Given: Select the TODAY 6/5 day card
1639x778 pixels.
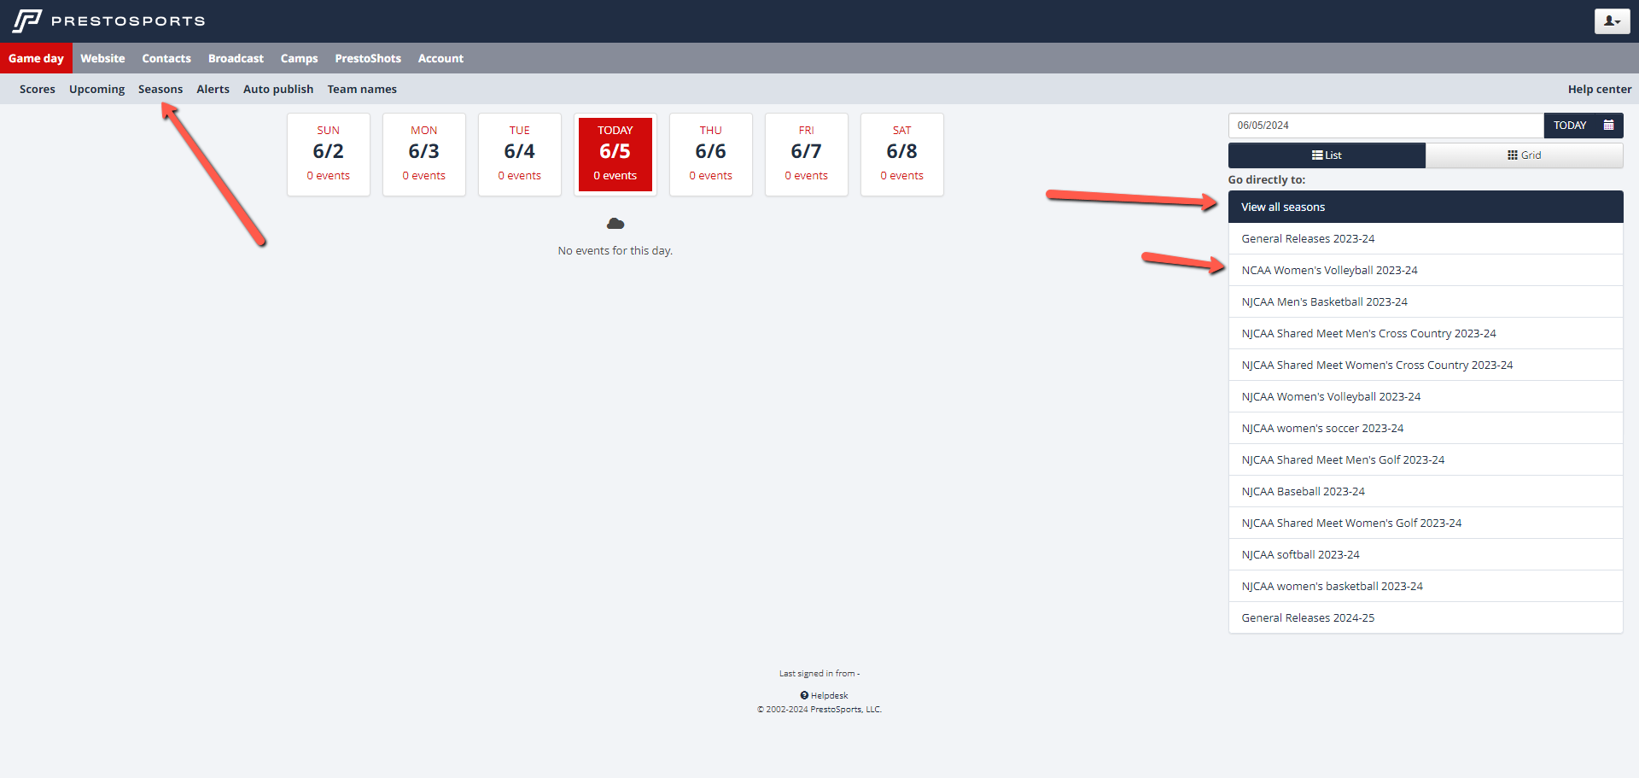Looking at the screenshot, I should [615, 155].
